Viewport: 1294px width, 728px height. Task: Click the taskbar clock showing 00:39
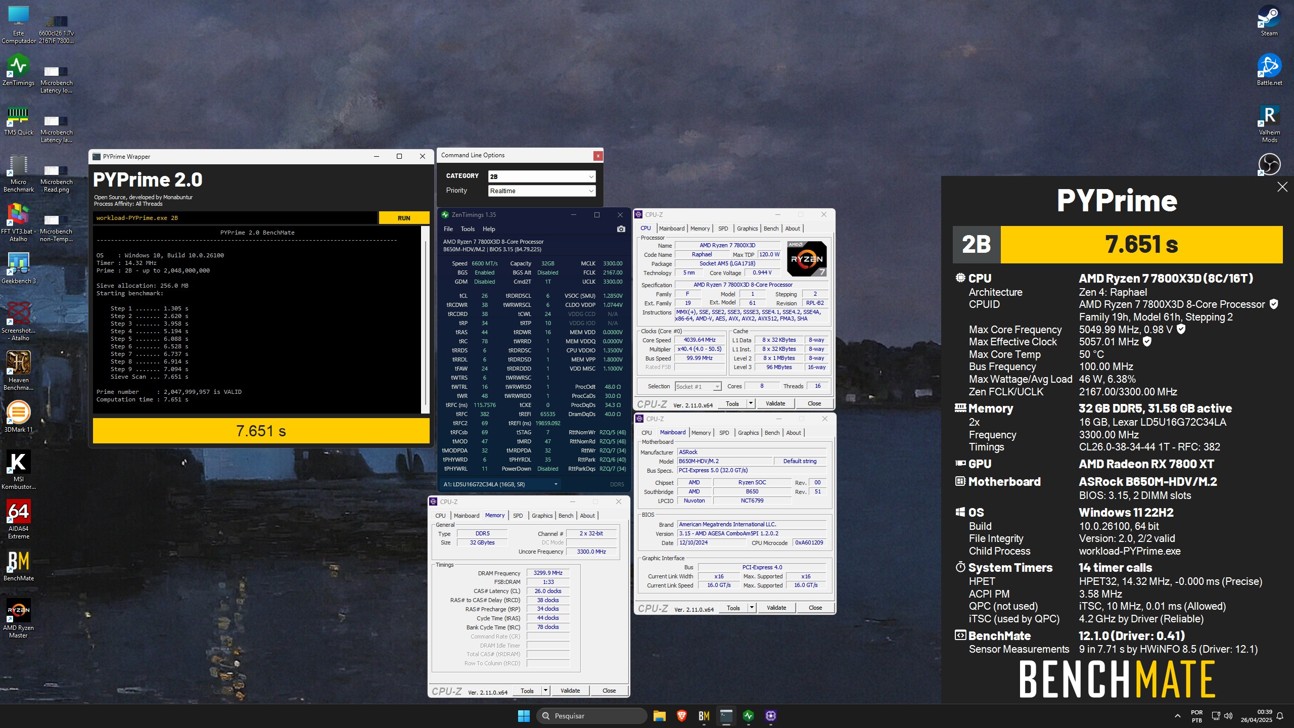pos(1256,716)
